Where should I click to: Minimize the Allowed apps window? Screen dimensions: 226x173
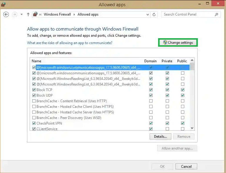point(200,4)
